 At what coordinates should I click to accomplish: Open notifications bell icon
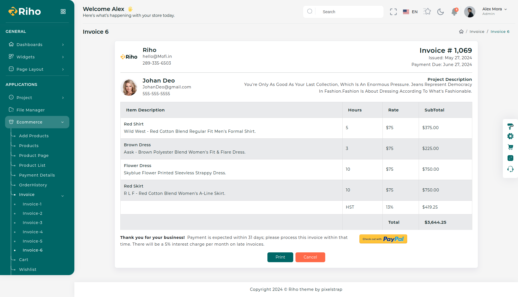[x=454, y=12]
